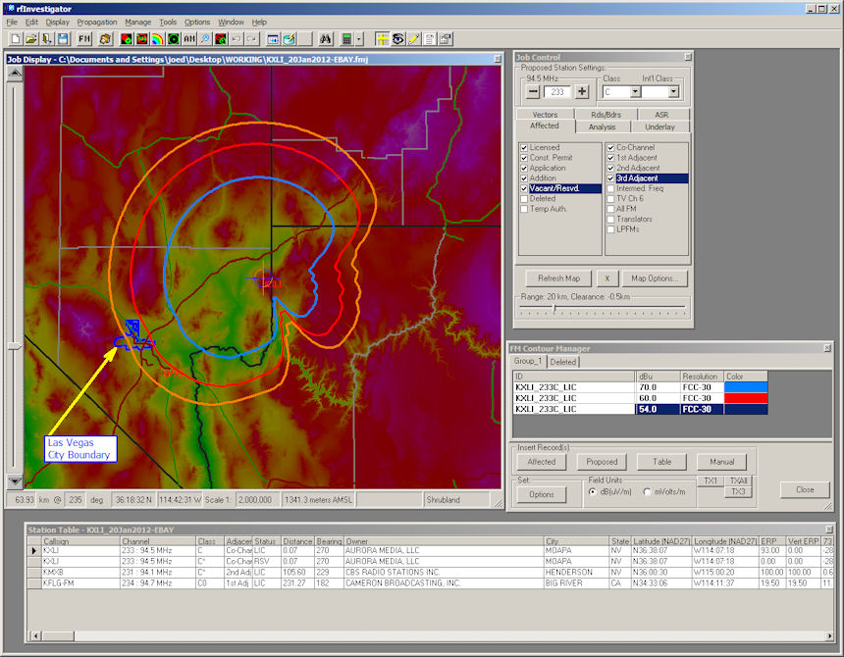Viewport: 844px width, 657px height.
Task: Save the job using the floppy disk icon
Action: [x=63, y=38]
